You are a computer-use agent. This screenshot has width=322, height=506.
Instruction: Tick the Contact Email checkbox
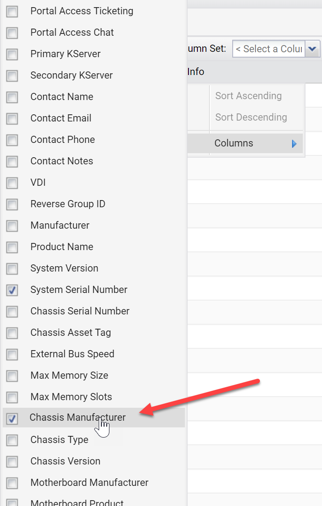(x=12, y=118)
